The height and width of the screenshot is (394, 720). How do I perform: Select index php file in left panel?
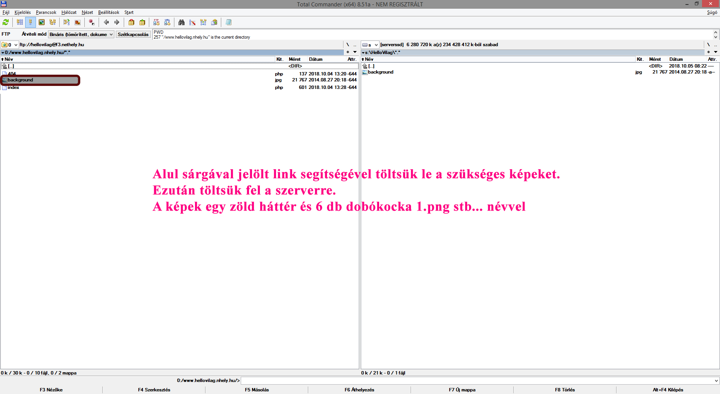13,87
